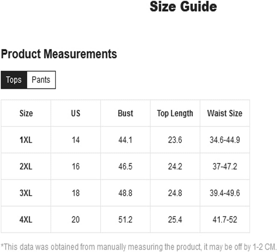Click the 51.2 bust value cell
Screen dimensions: 277x252
pos(125,220)
